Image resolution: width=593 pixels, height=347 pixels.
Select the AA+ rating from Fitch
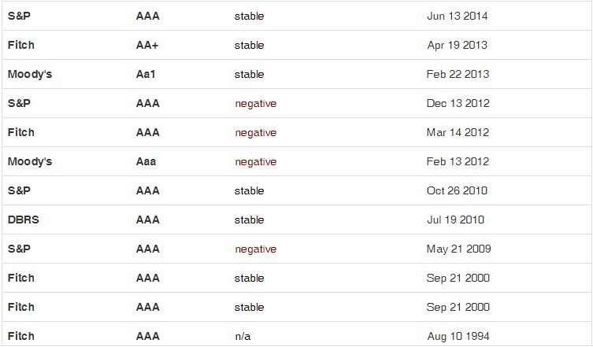pyautogui.click(x=147, y=45)
